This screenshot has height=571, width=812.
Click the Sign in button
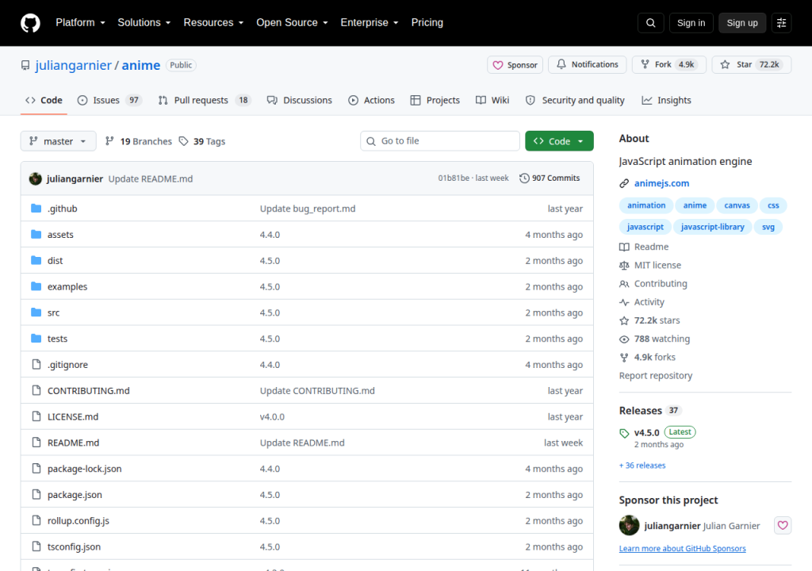[x=691, y=23]
